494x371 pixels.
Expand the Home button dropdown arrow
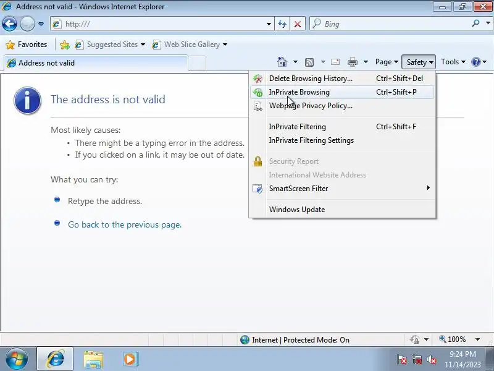[295, 62]
